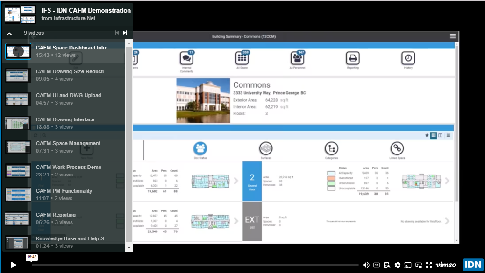Cast video to another device

pyautogui.click(x=408, y=265)
